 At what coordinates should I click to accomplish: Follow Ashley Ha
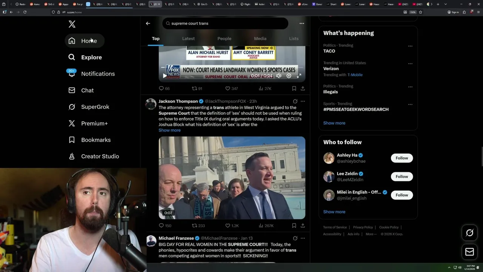pyautogui.click(x=402, y=158)
